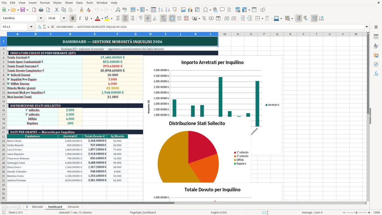Expand the Name Box dropdown
The height and width of the screenshot is (215, 382).
[31, 27]
